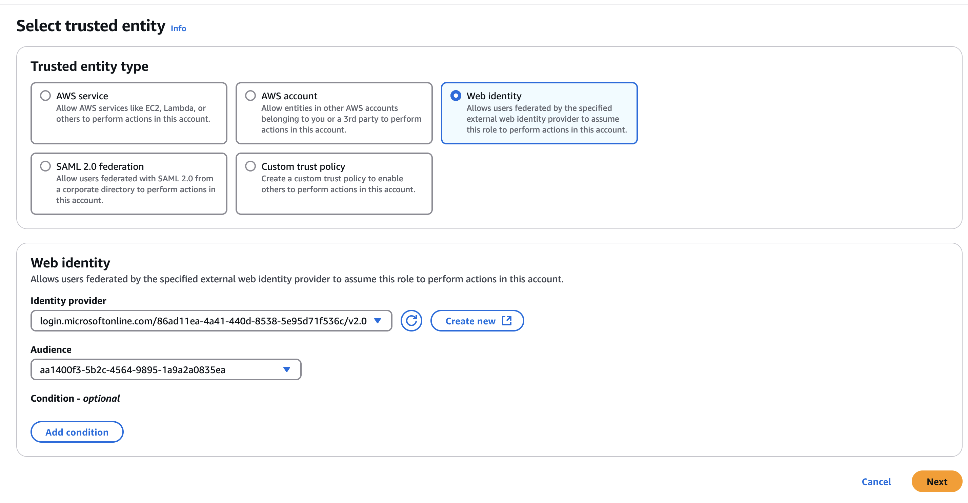Proceed by clicking Next
This screenshot has height=503, width=968.
pyautogui.click(x=936, y=481)
